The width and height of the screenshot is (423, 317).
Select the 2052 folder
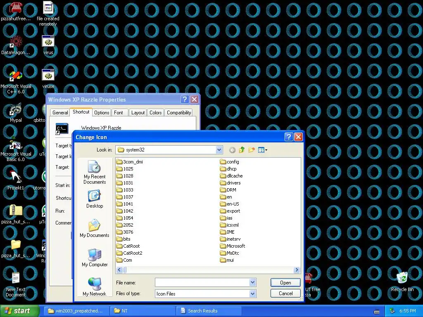tap(125, 225)
